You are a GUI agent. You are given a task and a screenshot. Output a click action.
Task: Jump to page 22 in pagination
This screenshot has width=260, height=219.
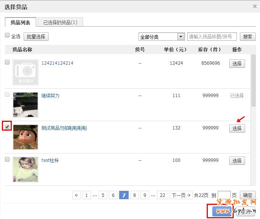163,195
